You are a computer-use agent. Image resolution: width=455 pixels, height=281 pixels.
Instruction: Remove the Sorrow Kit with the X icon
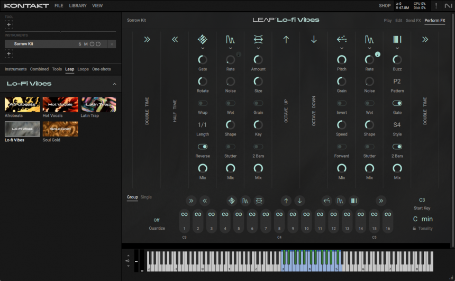pos(112,44)
